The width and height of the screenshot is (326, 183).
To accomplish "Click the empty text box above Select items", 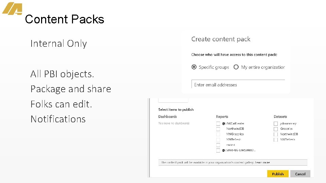I will point(173,100).
